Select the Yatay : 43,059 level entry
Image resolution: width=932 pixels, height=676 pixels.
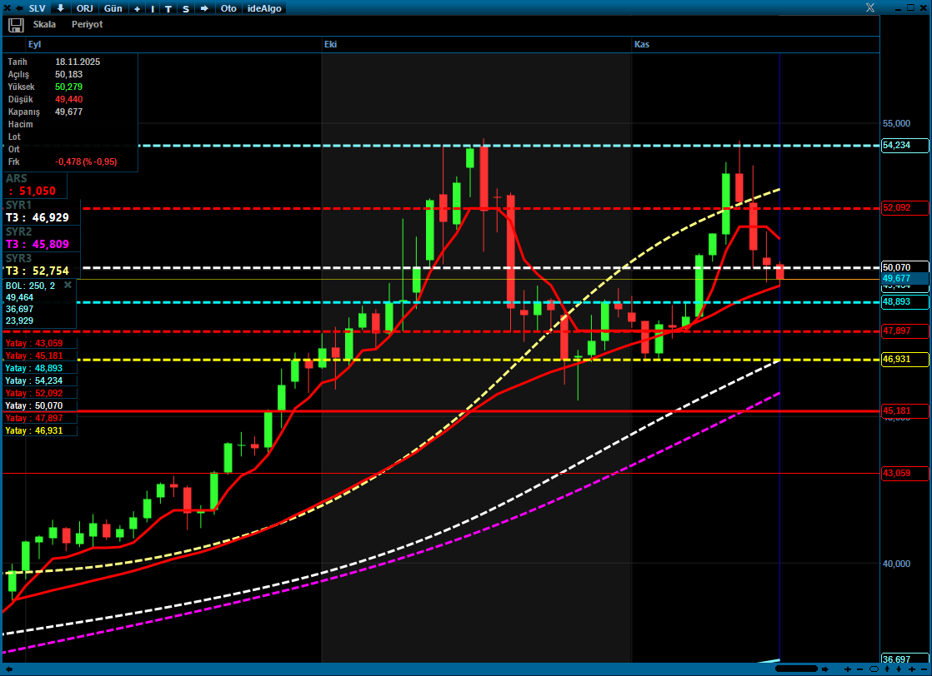pos(40,343)
